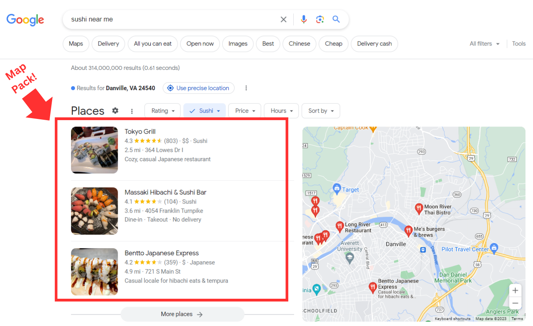Choose the All you can eat chip
Viewport: 533px width, 326px height.
pyautogui.click(x=153, y=44)
